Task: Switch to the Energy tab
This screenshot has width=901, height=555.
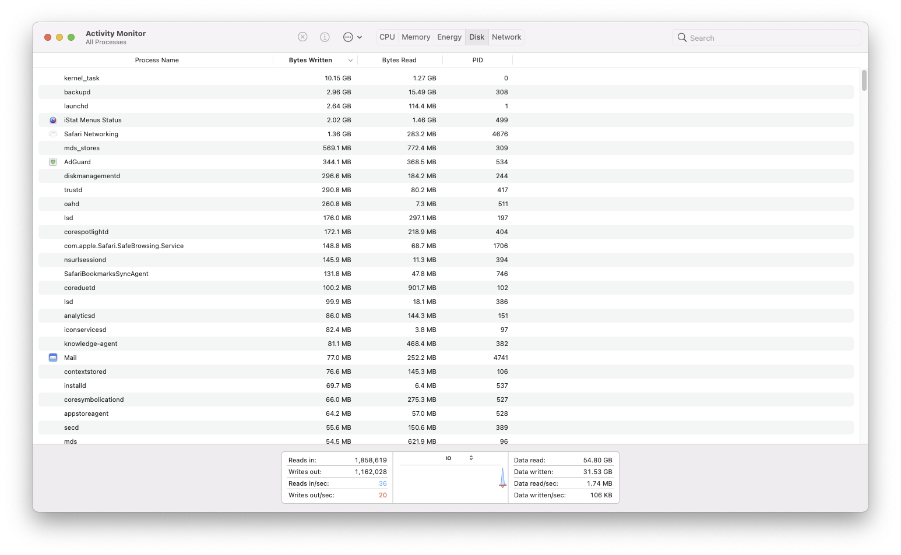Action: tap(449, 37)
